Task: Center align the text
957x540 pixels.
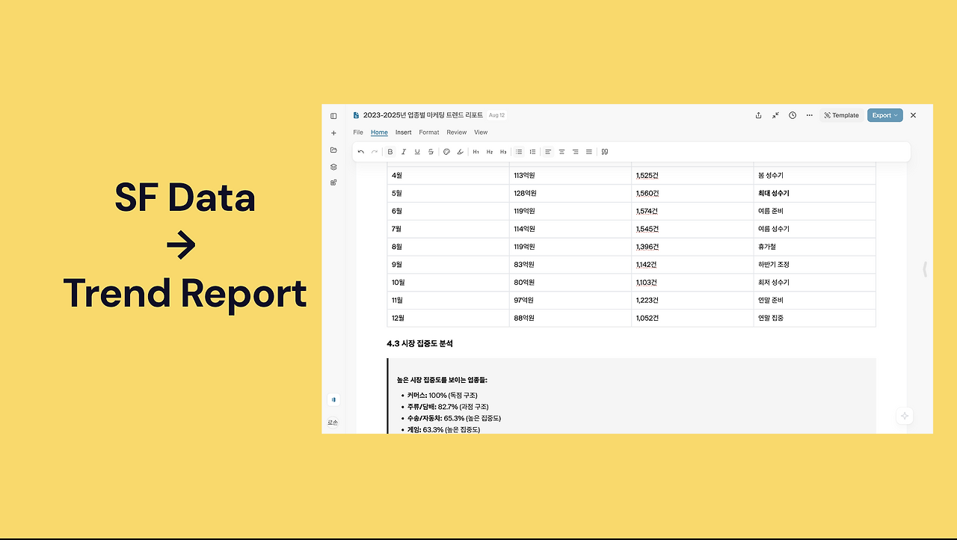Action: pyautogui.click(x=561, y=152)
